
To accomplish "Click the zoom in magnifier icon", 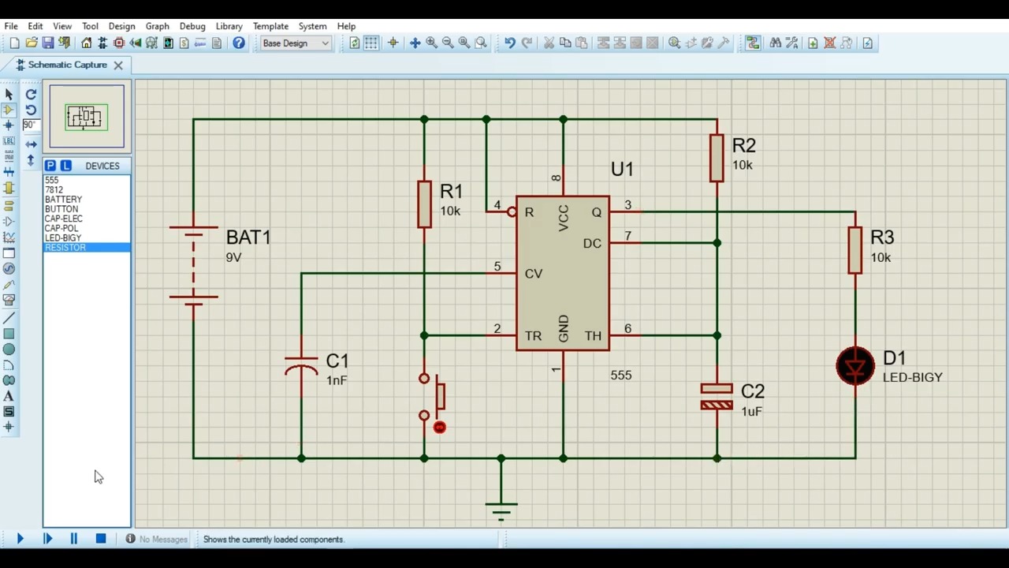I will point(431,43).
